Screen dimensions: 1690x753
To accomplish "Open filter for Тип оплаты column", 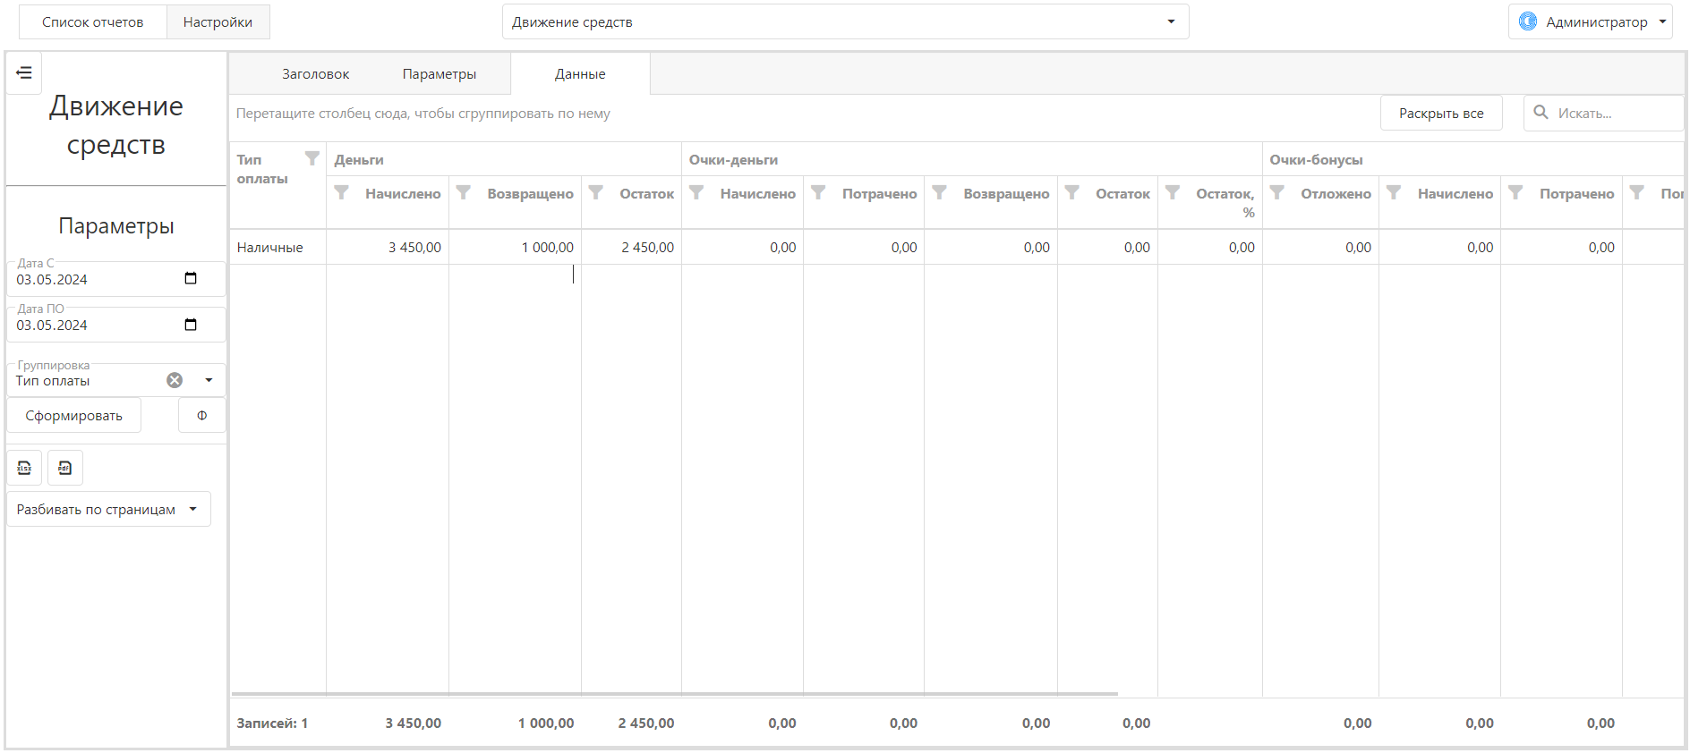I will click(312, 158).
